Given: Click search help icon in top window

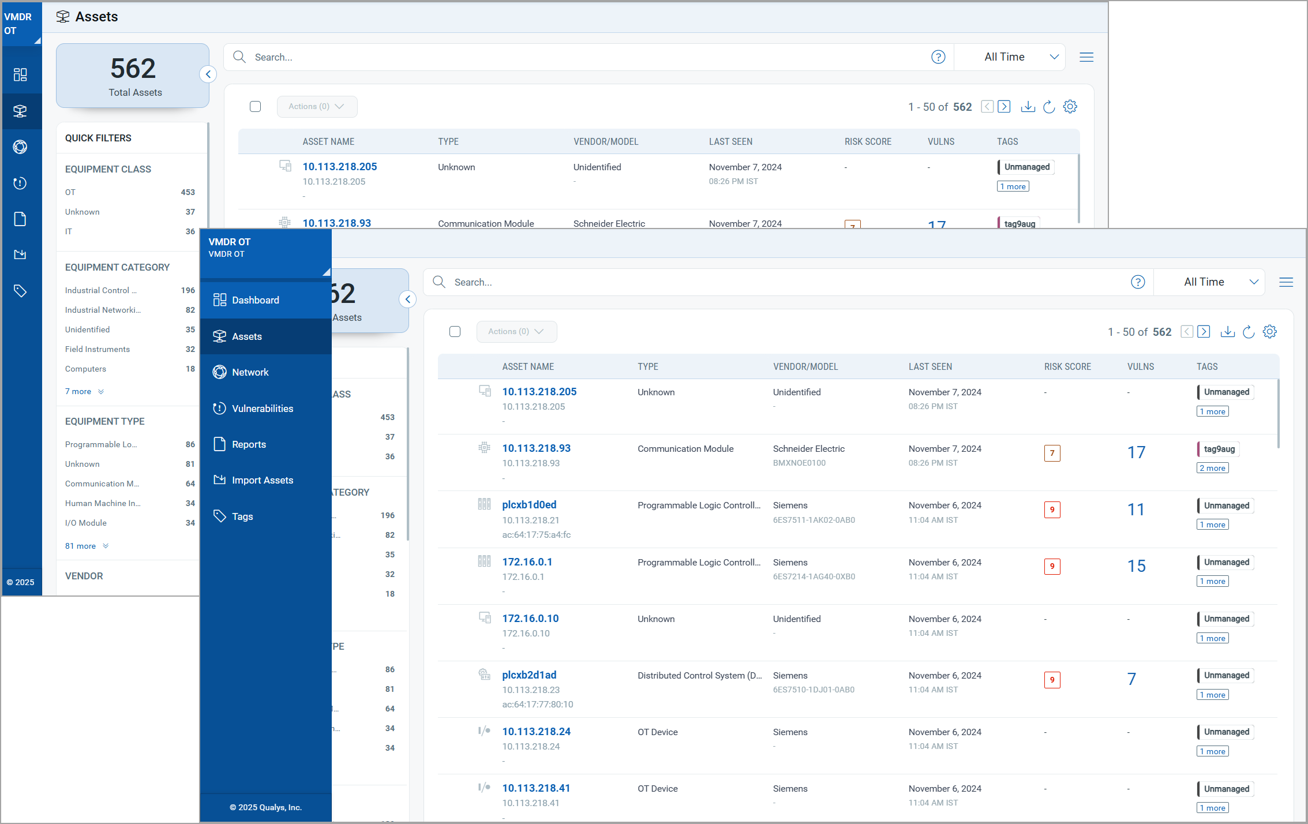Looking at the screenshot, I should coord(938,57).
